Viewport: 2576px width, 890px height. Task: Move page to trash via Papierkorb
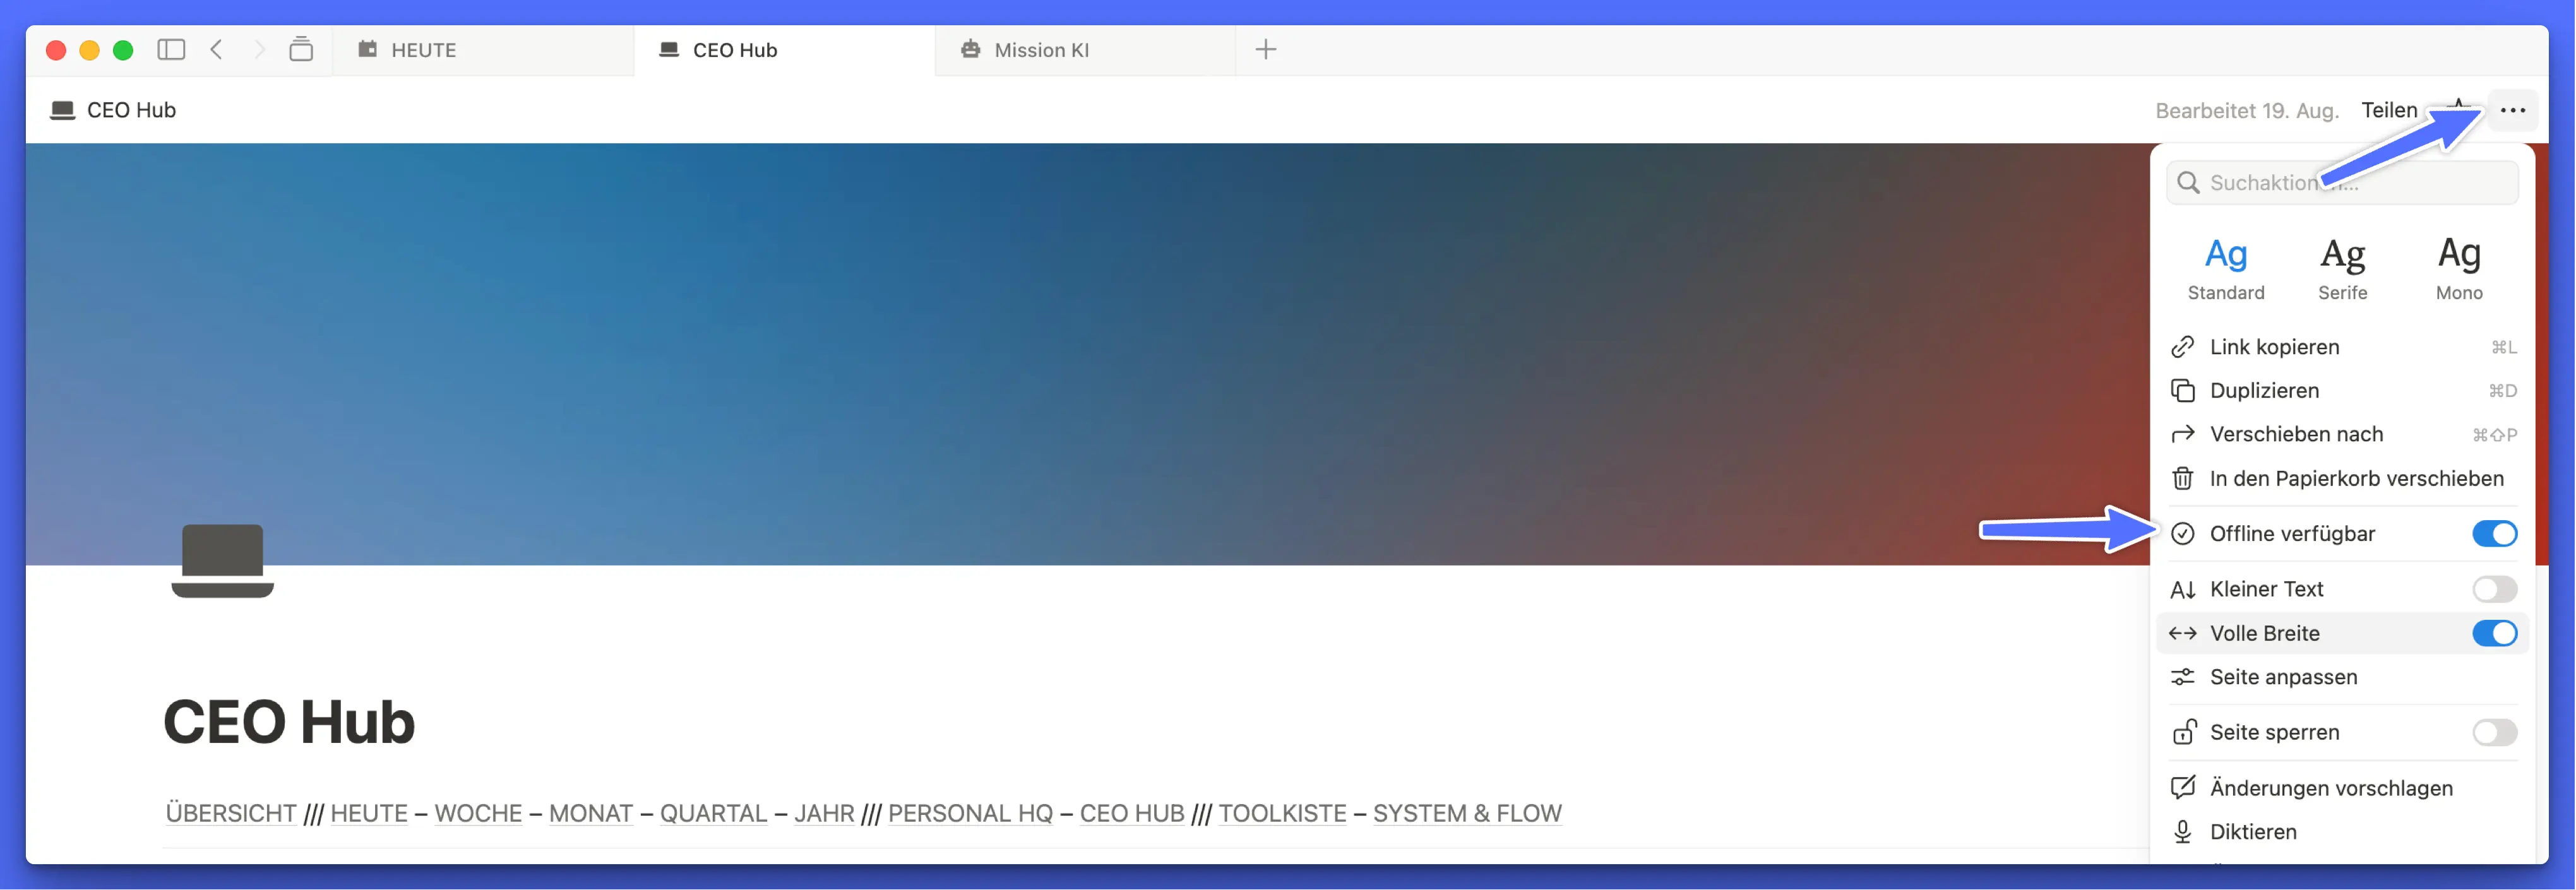point(2355,478)
